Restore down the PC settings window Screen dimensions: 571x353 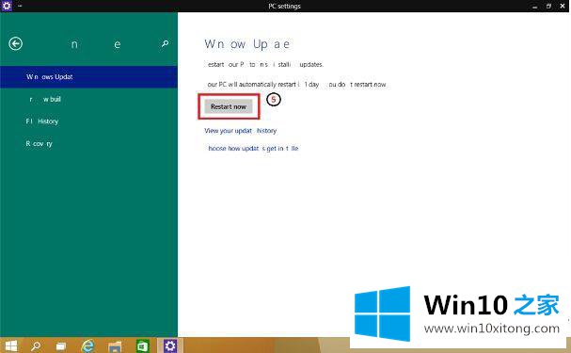[548, 7]
